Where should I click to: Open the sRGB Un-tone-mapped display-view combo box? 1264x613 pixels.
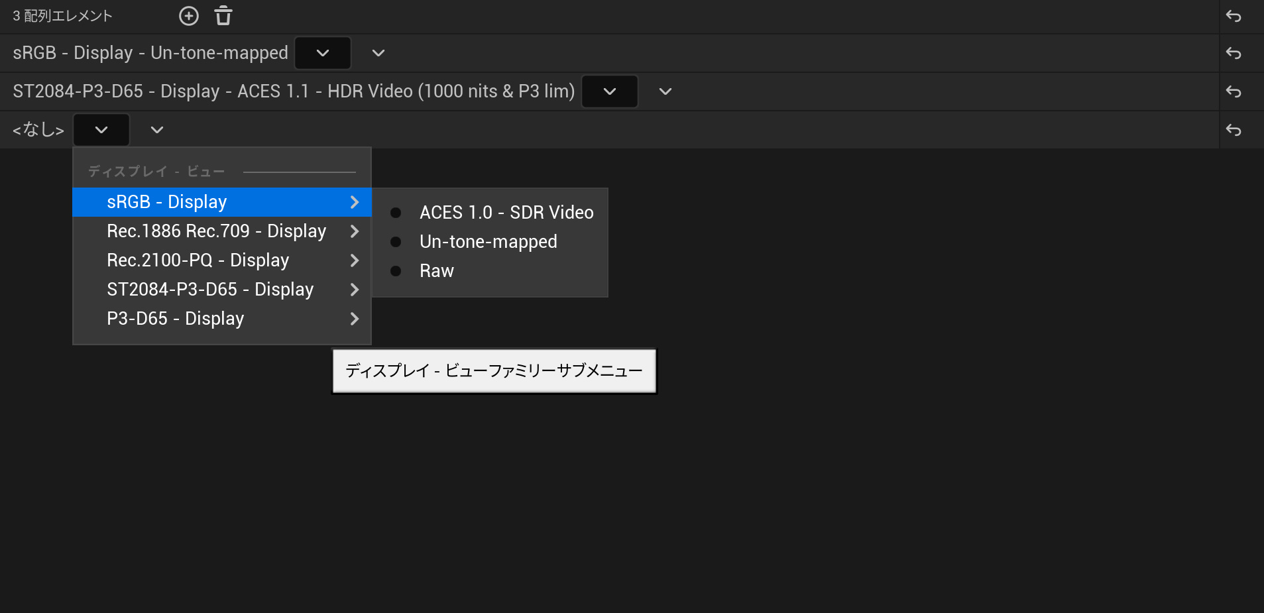[323, 53]
